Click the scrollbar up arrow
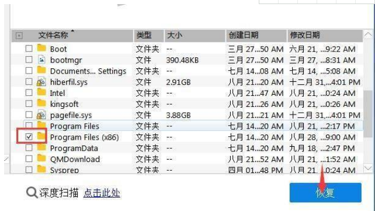Image resolution: width=375 pixels, height=211 pixels. coord(369,35)
